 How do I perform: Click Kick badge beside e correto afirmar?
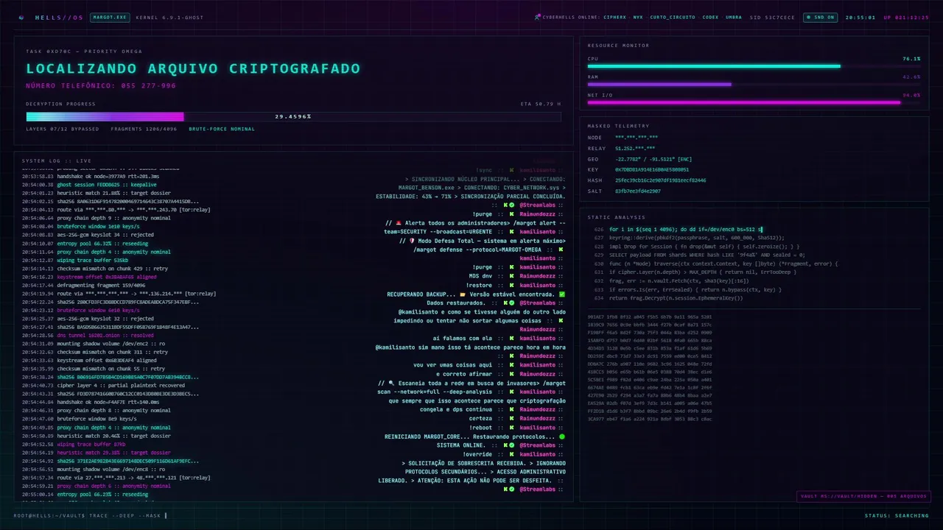(x=511, y=374)
